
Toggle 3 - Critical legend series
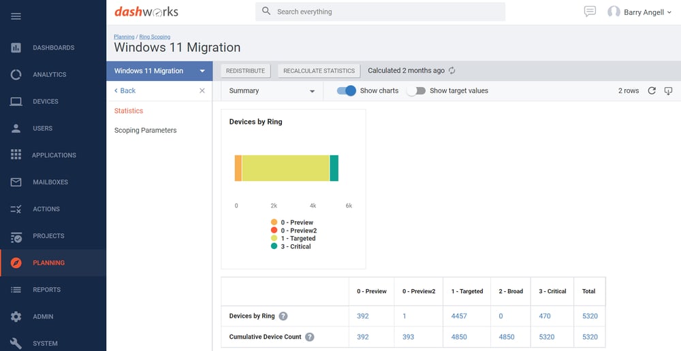[x=291, y=246]
